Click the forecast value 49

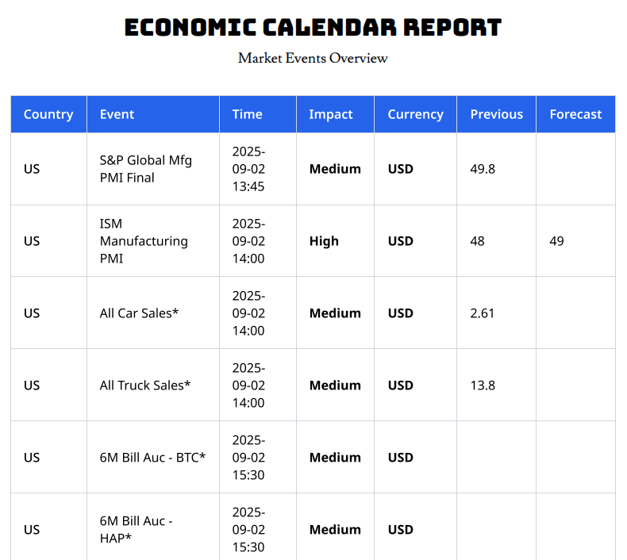click(x=556, y=241)
